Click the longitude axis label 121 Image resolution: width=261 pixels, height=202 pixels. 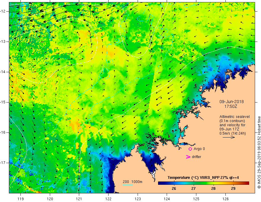click(79, 199)
